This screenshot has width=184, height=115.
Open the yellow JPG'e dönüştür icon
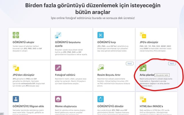pos(143,35)
